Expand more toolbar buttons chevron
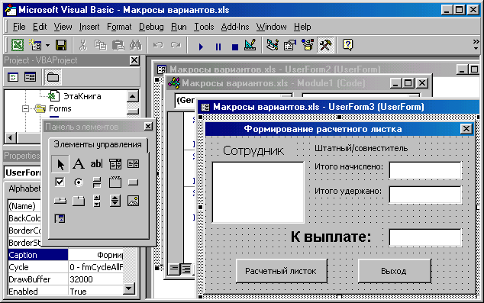 click(x=476, y=45)
